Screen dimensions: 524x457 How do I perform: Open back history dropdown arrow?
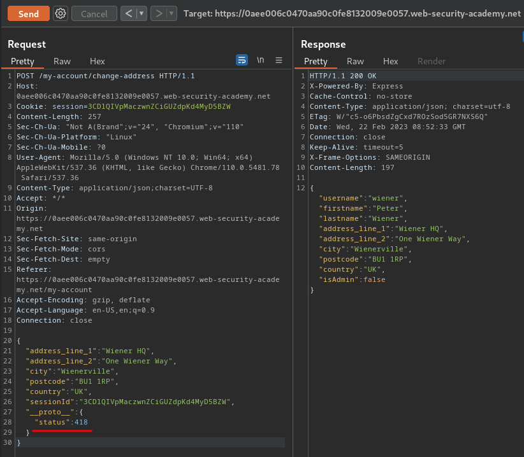click(142, 13)
